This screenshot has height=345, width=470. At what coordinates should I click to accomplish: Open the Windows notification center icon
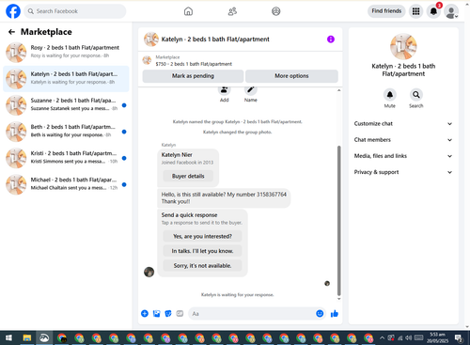coord(459,338)
